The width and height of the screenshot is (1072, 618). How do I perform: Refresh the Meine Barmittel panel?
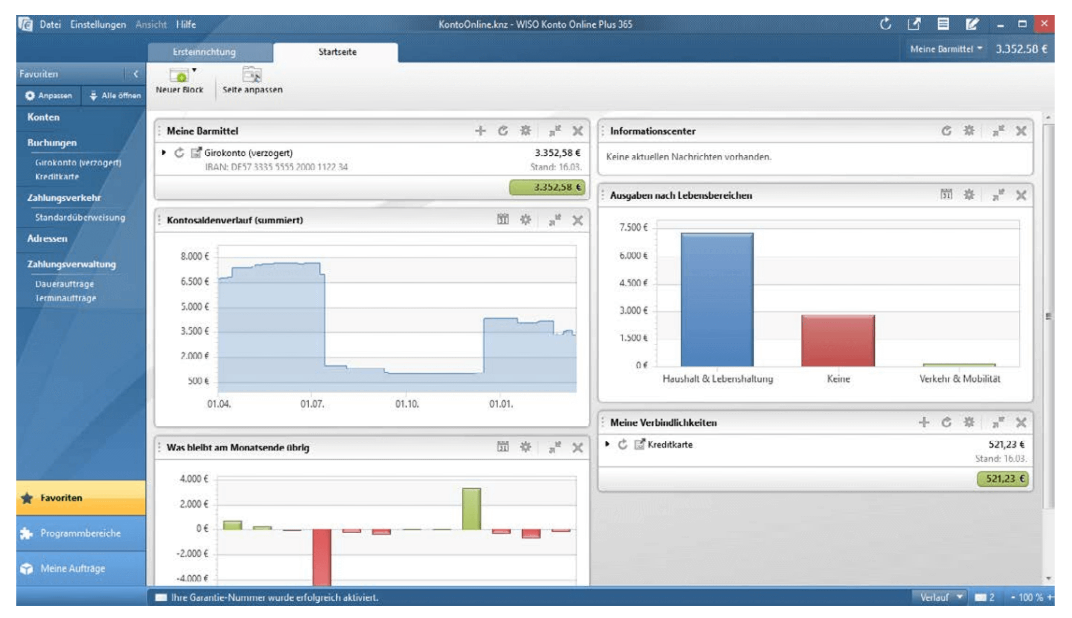pos(503,131)
